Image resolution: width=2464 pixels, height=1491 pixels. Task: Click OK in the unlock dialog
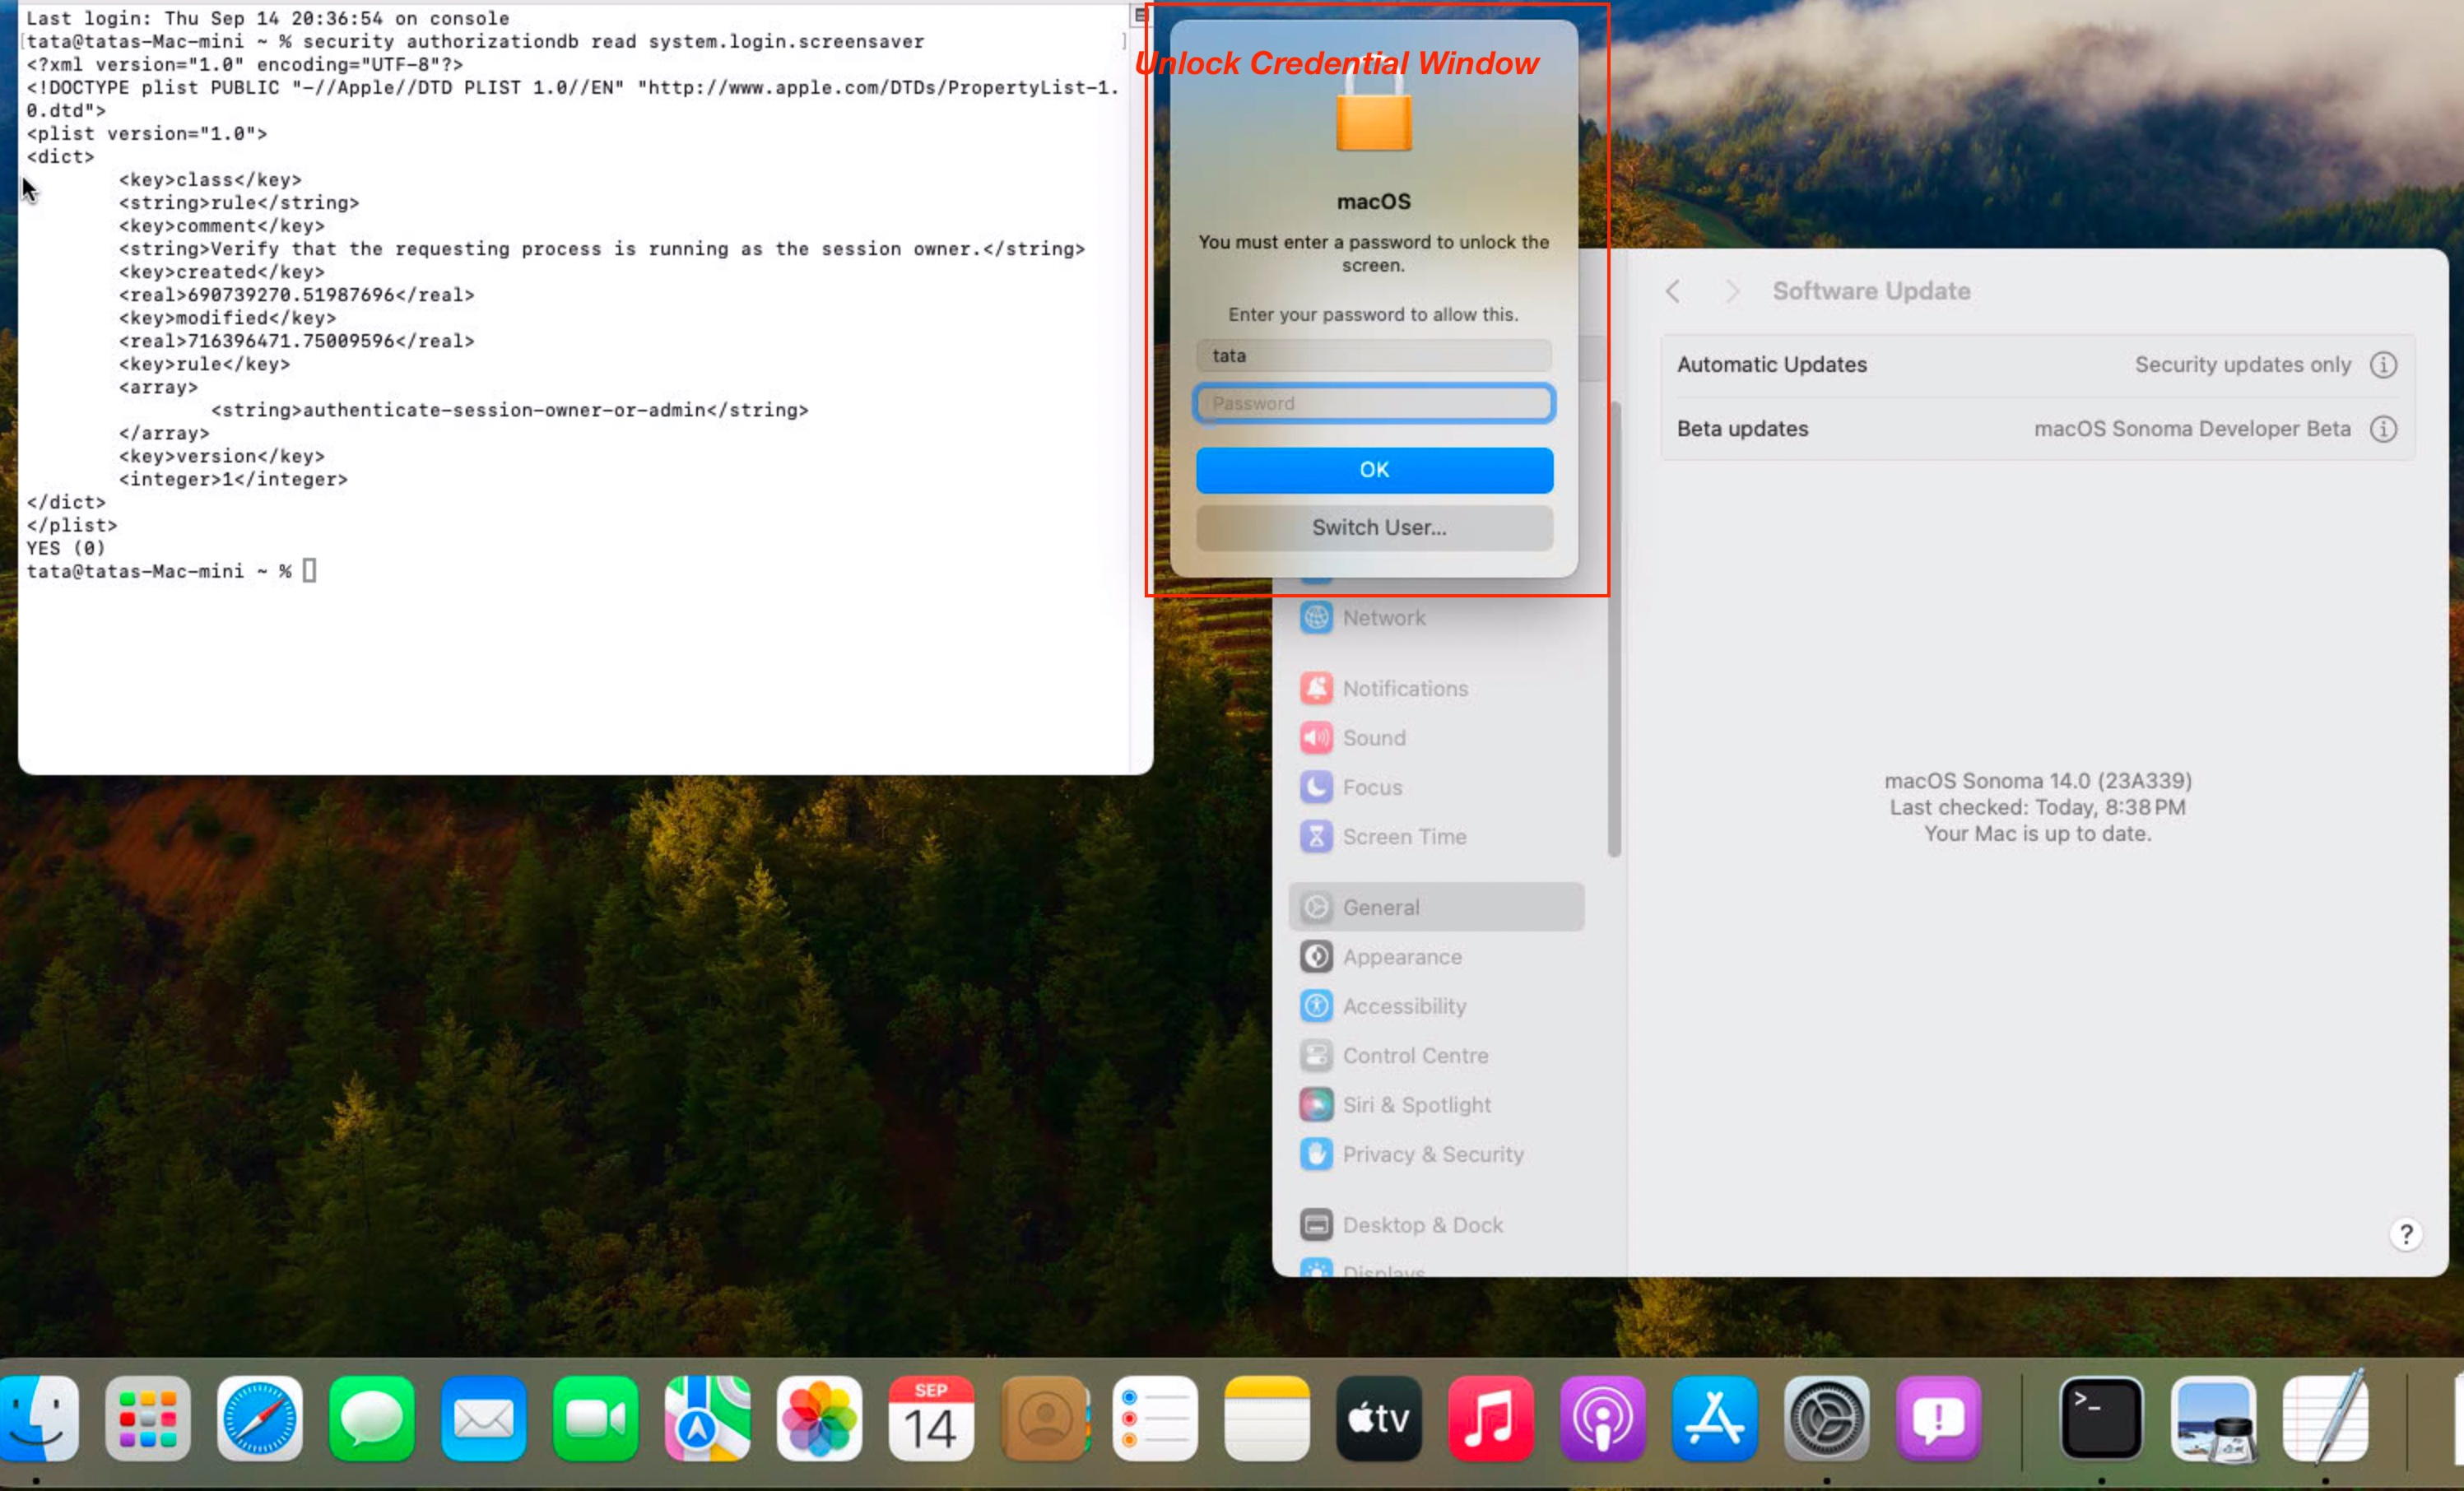click(x=1374, y=470)
